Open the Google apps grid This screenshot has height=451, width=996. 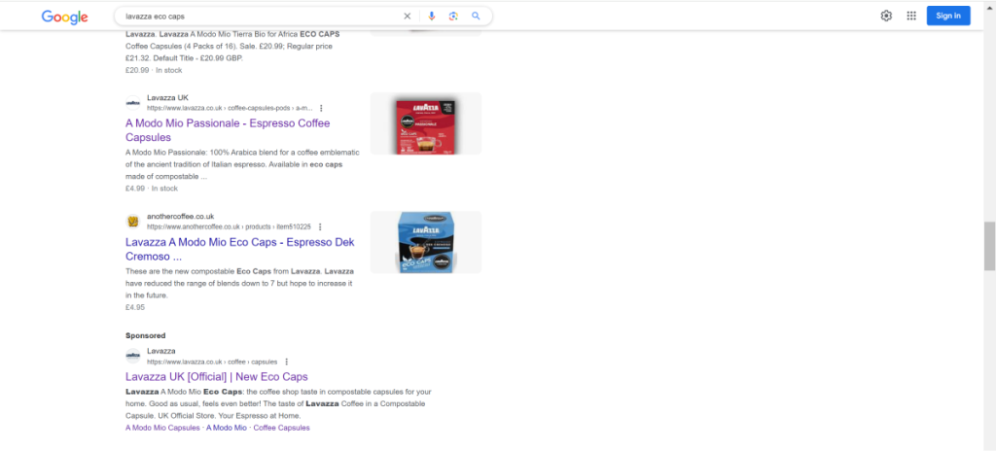(911, 16)
